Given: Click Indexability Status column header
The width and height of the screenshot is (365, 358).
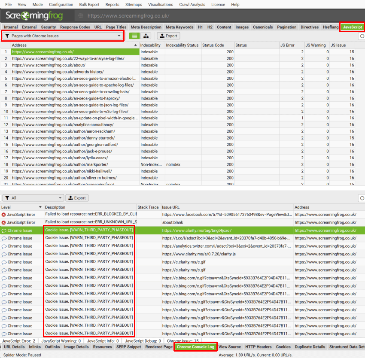Looking at the screenshot, I should 183,45.
